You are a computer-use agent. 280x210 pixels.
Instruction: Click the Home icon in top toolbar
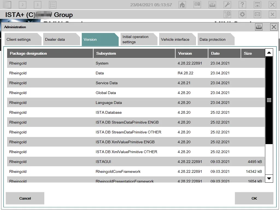182,5
